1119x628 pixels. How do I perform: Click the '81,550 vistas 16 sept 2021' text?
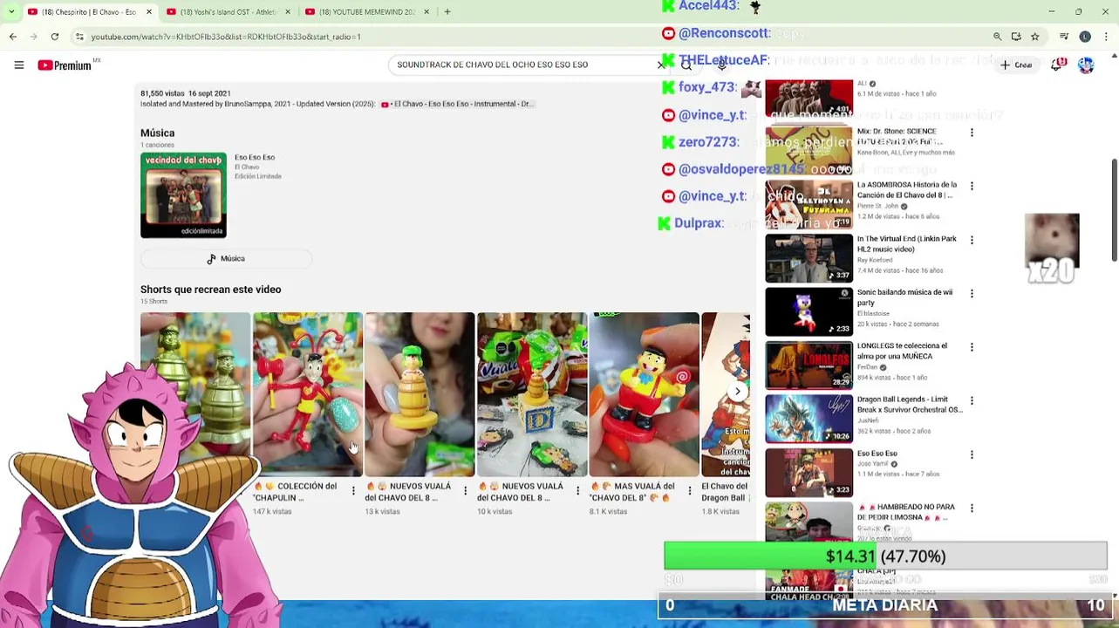point(186,93)
